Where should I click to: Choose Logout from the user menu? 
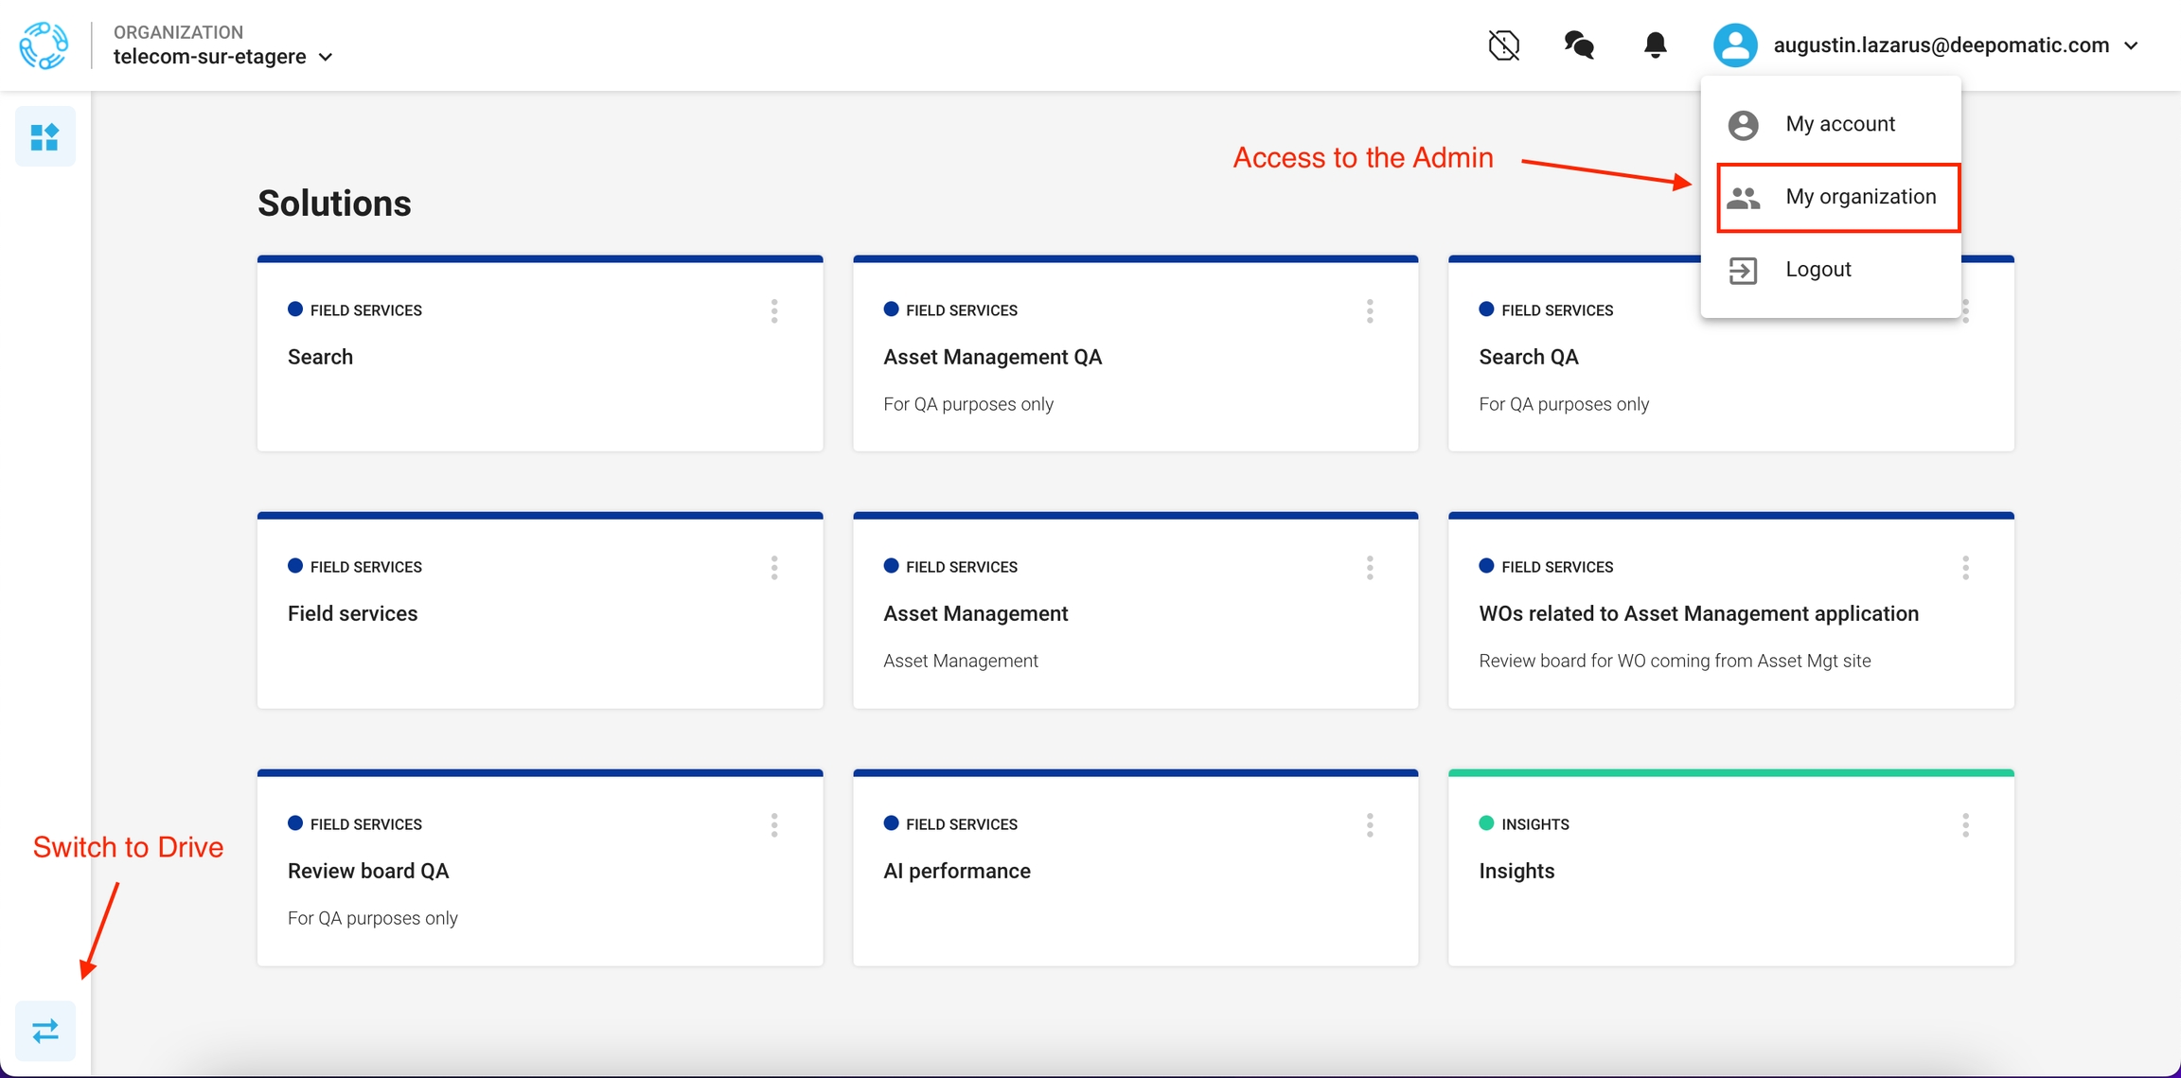[1817, 270]
